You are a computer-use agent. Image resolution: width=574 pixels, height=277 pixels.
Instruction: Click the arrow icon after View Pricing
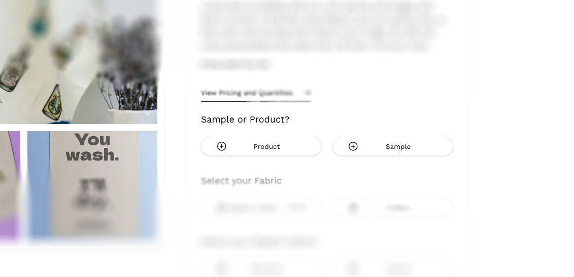pyautogui.click(x=307, y=93)
